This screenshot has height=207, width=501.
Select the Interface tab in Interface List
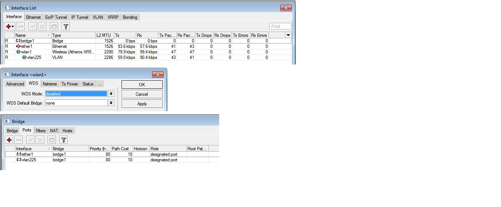(14, 17)
